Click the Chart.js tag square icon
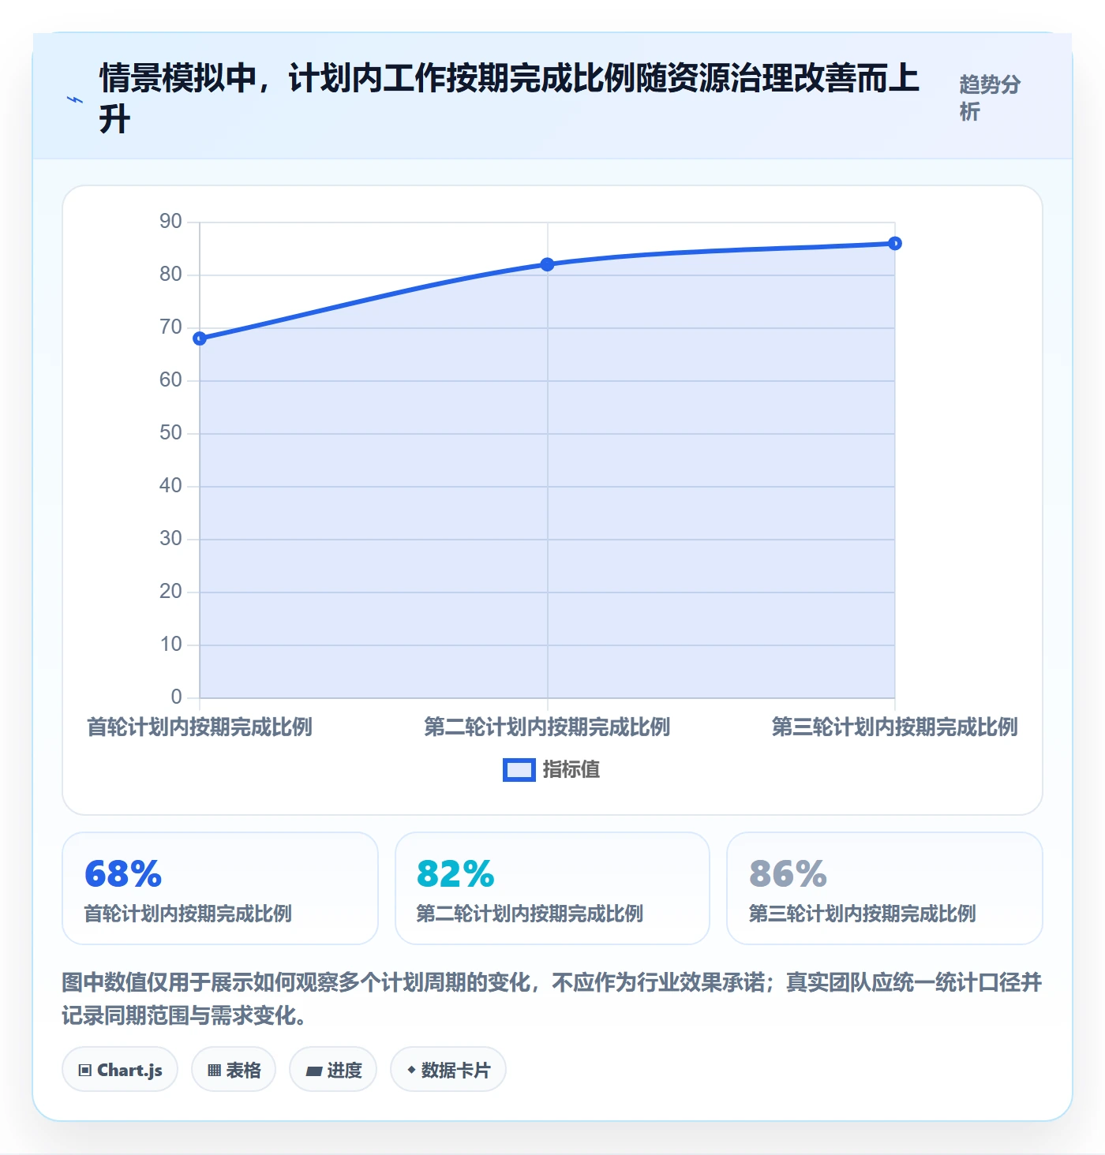The width and height of the screenshot is (1105, 1155). [84, 1071]
